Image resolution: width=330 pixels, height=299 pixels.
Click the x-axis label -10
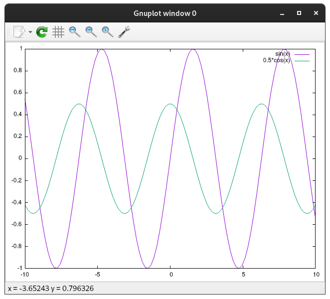click(x=24, y=275)
